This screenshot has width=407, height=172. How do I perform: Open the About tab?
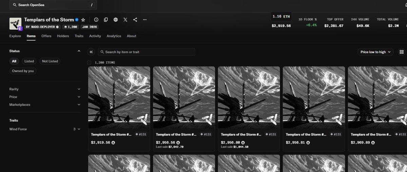click(132, 36)
